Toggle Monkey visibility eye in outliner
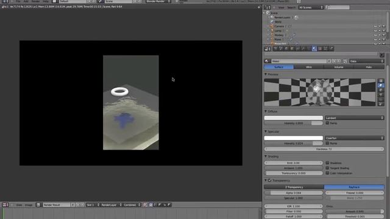 point(375,35)
